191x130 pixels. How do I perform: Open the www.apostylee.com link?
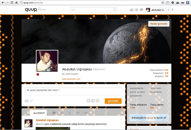coord(71,79)
